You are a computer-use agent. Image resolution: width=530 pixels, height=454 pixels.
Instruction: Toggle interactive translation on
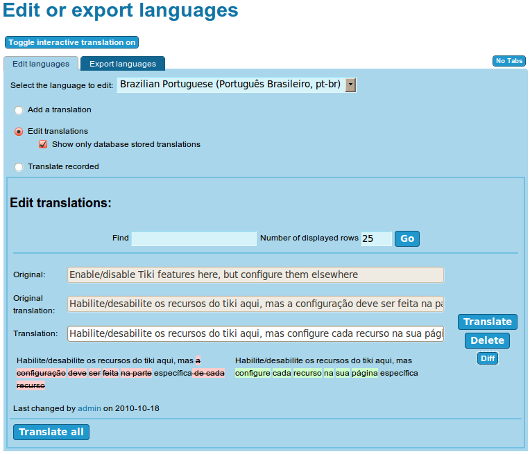(71, 42)
